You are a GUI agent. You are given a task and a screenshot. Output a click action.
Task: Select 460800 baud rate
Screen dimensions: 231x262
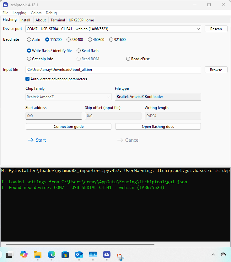point(96,40)
